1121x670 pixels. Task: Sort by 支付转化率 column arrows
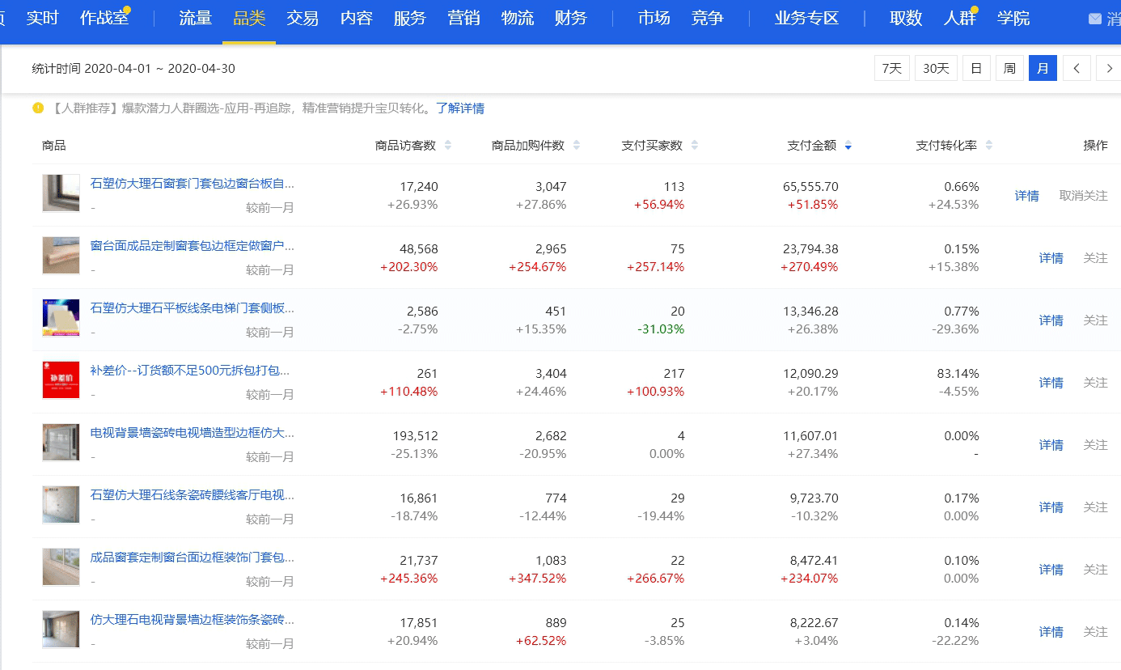coord(988,146)
